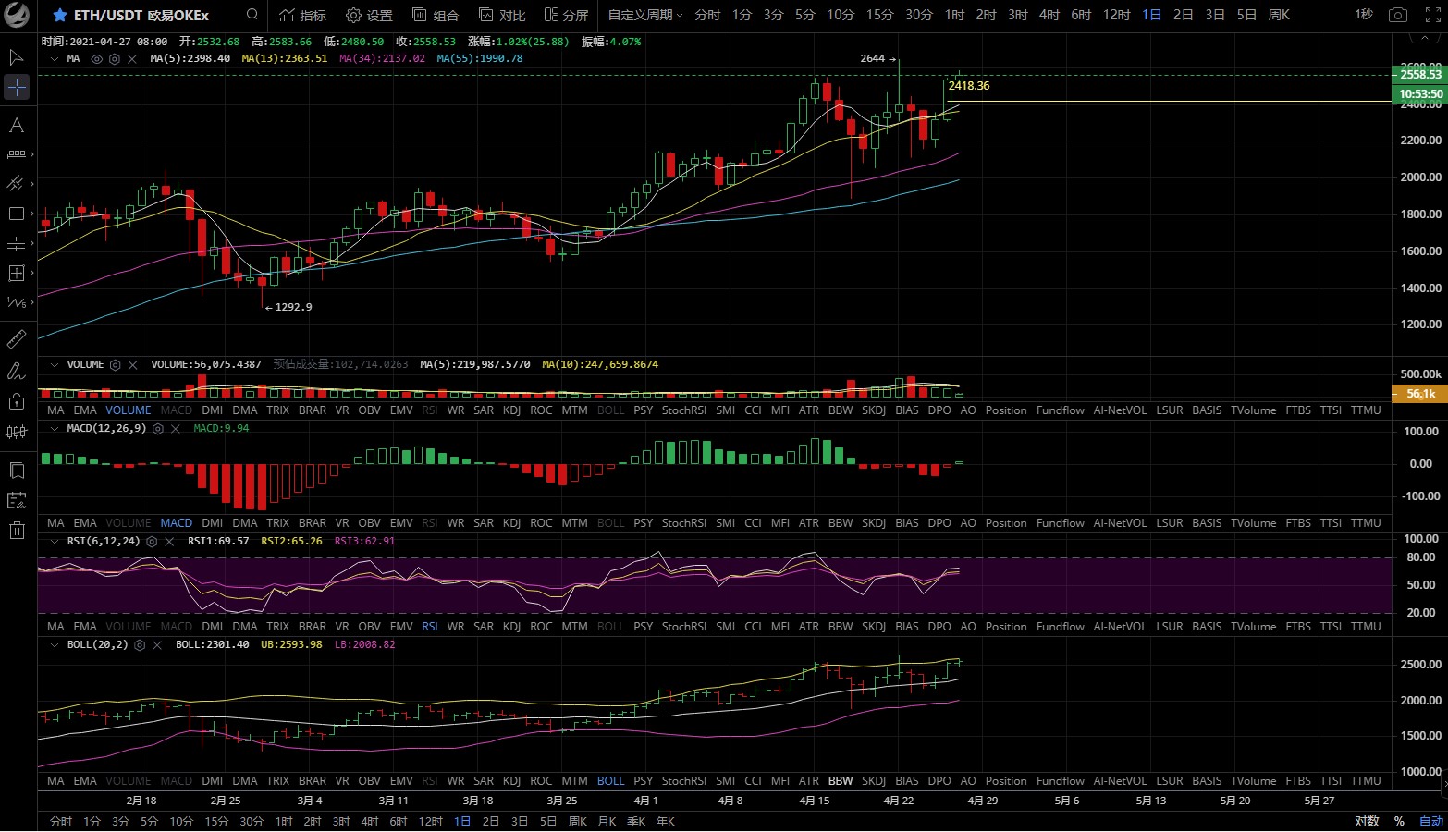The image size is (1448, 832).
Task: Toggle favorite star for ETH/USDT
Action: (60, 16)
